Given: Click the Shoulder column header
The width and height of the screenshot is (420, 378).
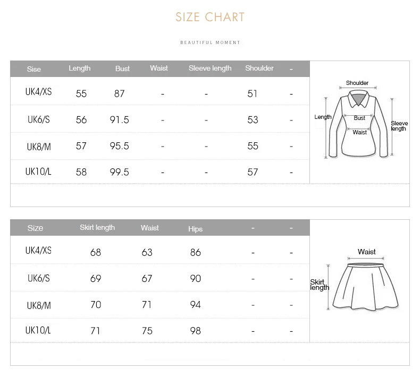Looking at the screenshot, I should [259, 68].
